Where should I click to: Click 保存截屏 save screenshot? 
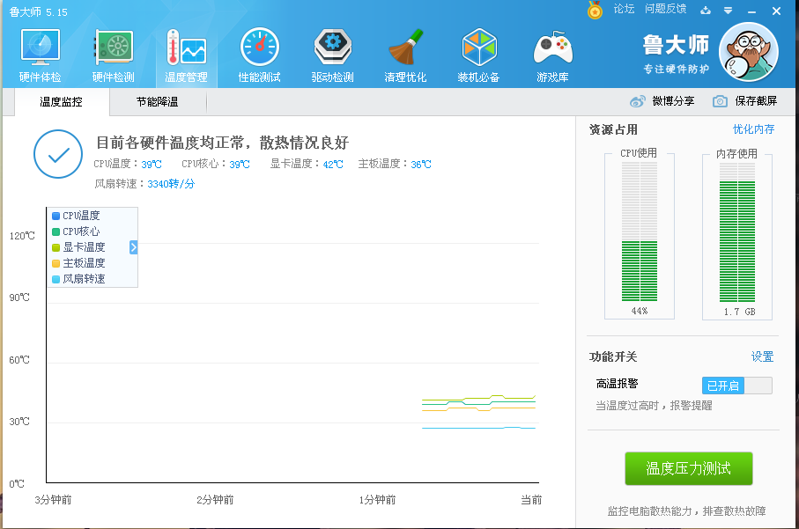[x=756, y=101]
